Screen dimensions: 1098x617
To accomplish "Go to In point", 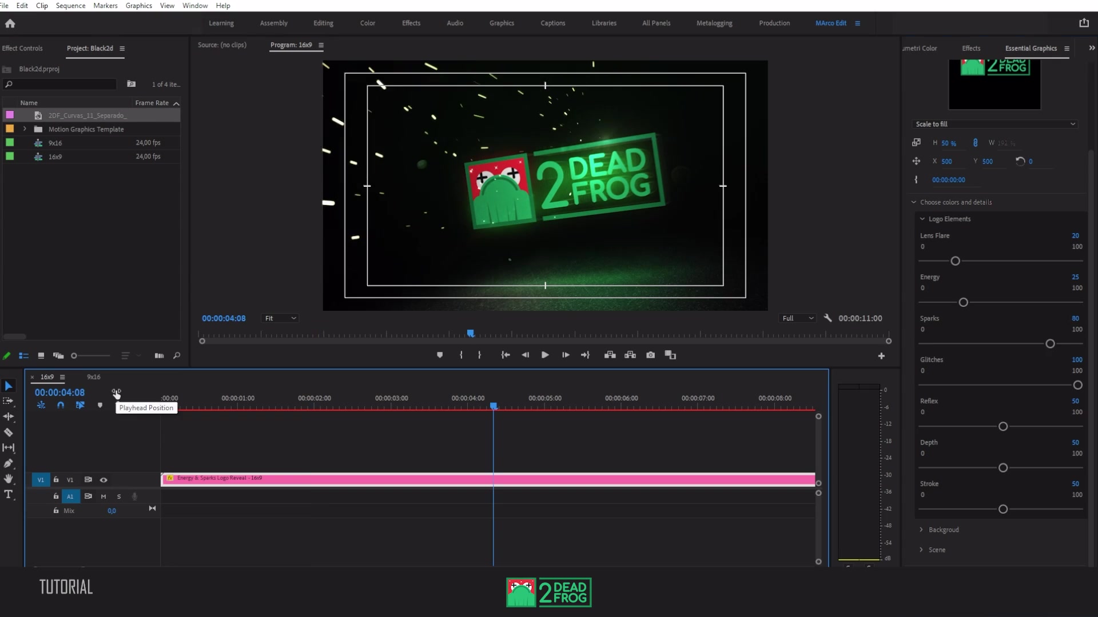I will tap(506, 355).
